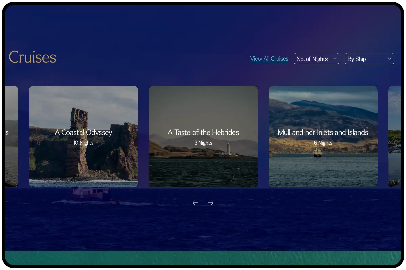Click the "3 Nights" label on the Hebrides card
The image size is (406, 270).
click(203, 143)
